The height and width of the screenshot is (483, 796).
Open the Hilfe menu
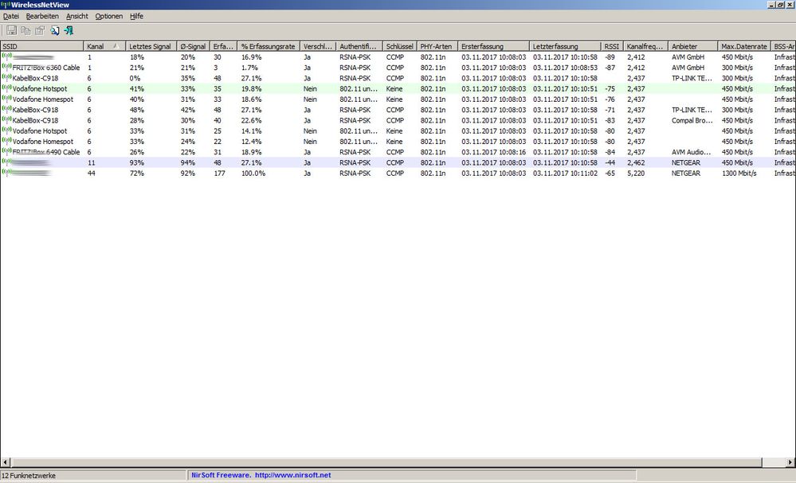136,16
